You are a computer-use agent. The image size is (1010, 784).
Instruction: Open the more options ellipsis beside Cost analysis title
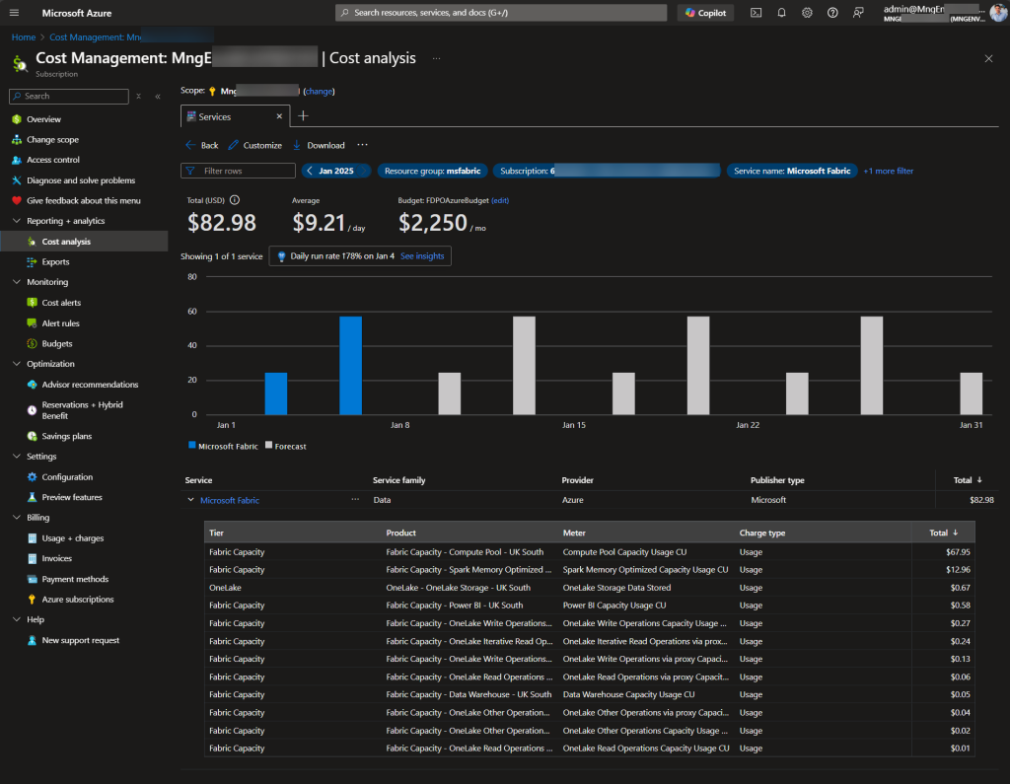coord(437,58)
